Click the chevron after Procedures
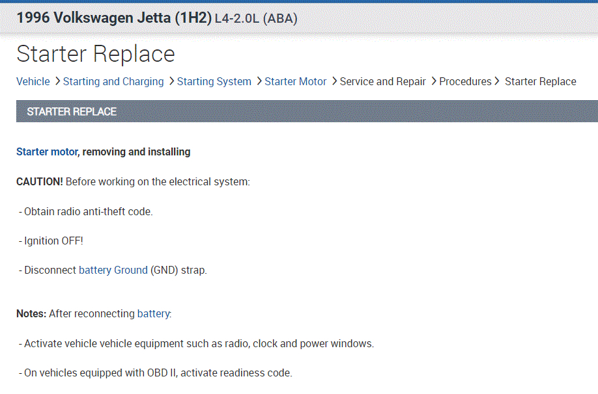 click(x=496, y=81)
